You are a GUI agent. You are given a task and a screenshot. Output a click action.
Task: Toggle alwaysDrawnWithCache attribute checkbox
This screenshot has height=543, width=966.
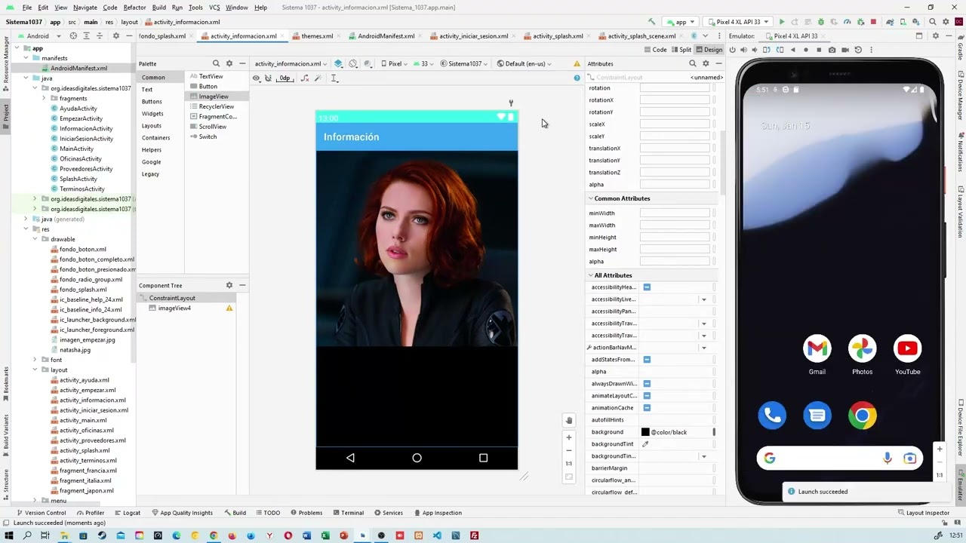coord(647,384)
